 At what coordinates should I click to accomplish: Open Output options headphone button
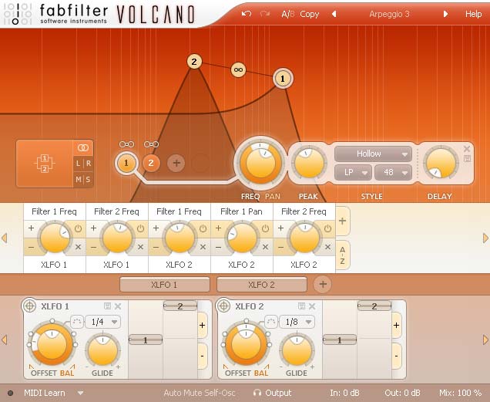pyautogui.click(x=272, y=393)
